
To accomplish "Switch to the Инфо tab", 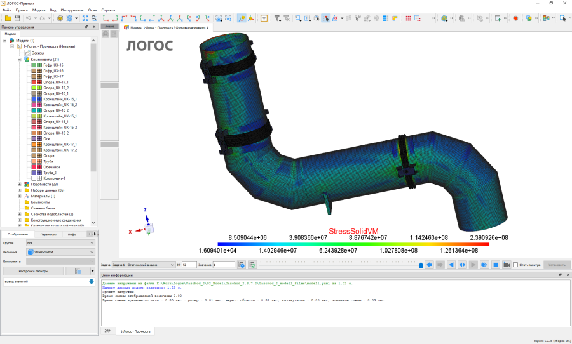I will pyautogui.click(x=72, y=234).
